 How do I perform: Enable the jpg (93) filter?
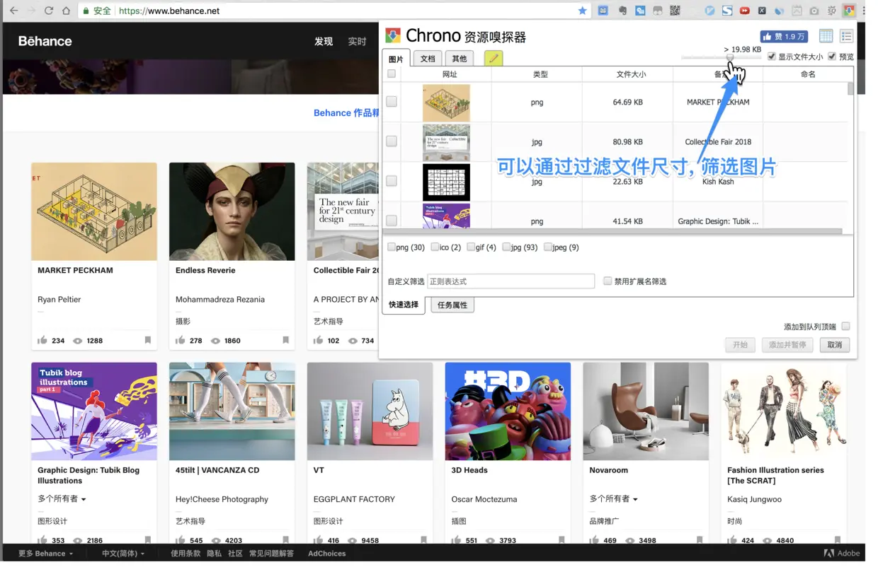(506, 247)
